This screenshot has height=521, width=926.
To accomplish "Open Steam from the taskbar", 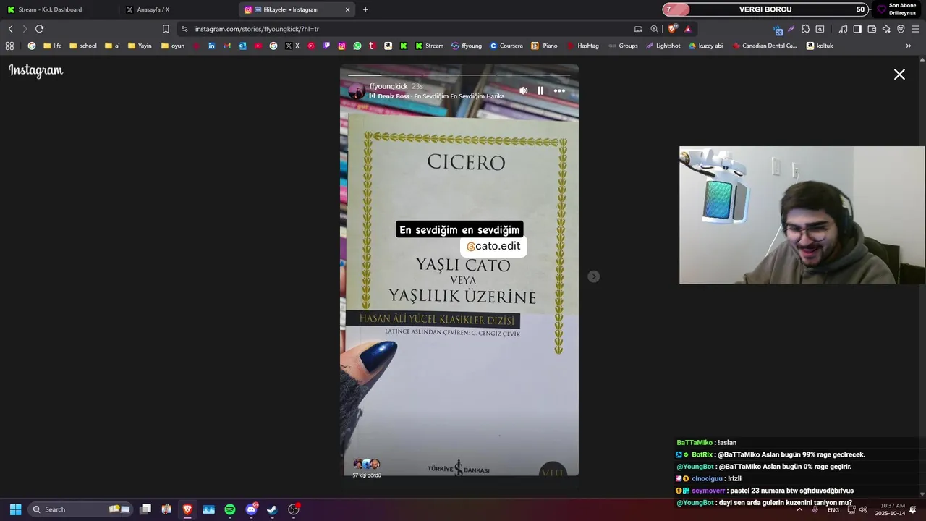I will click(x=272, y=509).
